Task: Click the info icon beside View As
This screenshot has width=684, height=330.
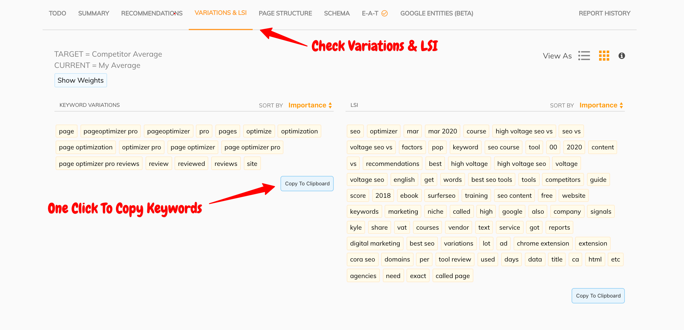Action: tap(621, 55)
